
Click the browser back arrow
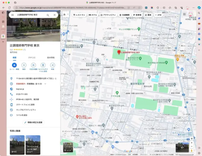[4, 8]
